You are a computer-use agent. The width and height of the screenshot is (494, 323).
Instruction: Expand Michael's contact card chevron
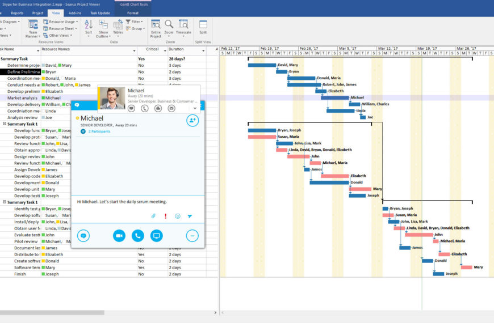[195, 108]
